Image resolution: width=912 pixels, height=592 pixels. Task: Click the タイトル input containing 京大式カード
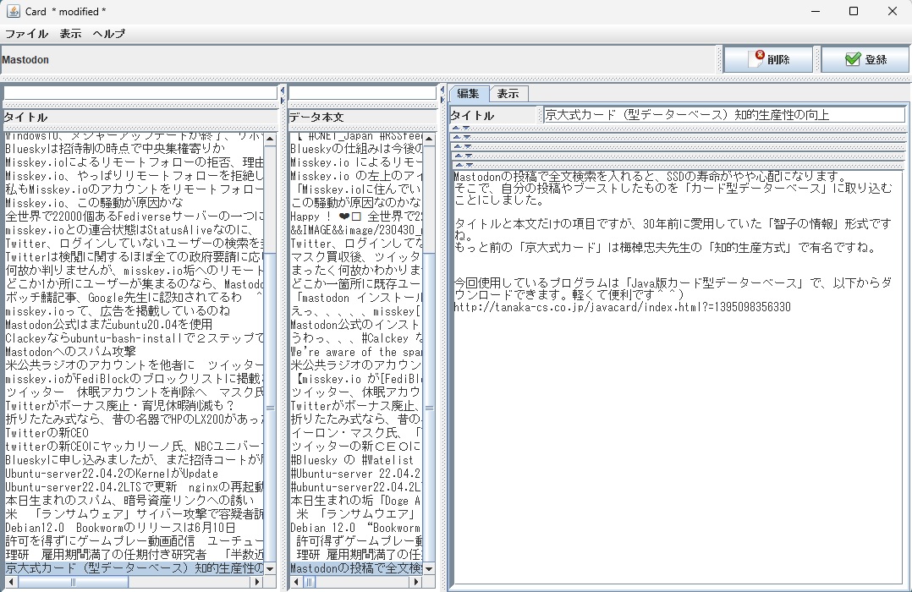[724, 115]
